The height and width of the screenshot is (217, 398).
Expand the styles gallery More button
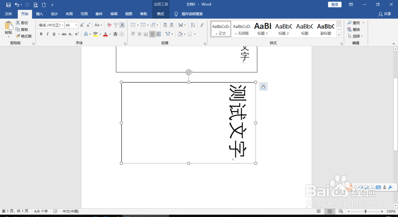[339, 35]
